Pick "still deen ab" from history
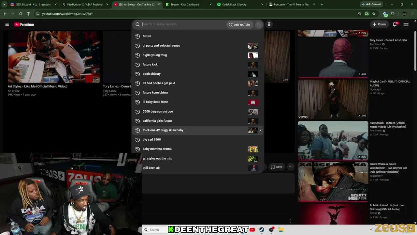 coord(198,168)
